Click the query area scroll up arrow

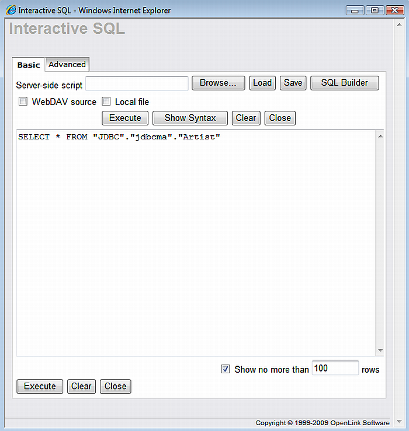tap(380, 136)
